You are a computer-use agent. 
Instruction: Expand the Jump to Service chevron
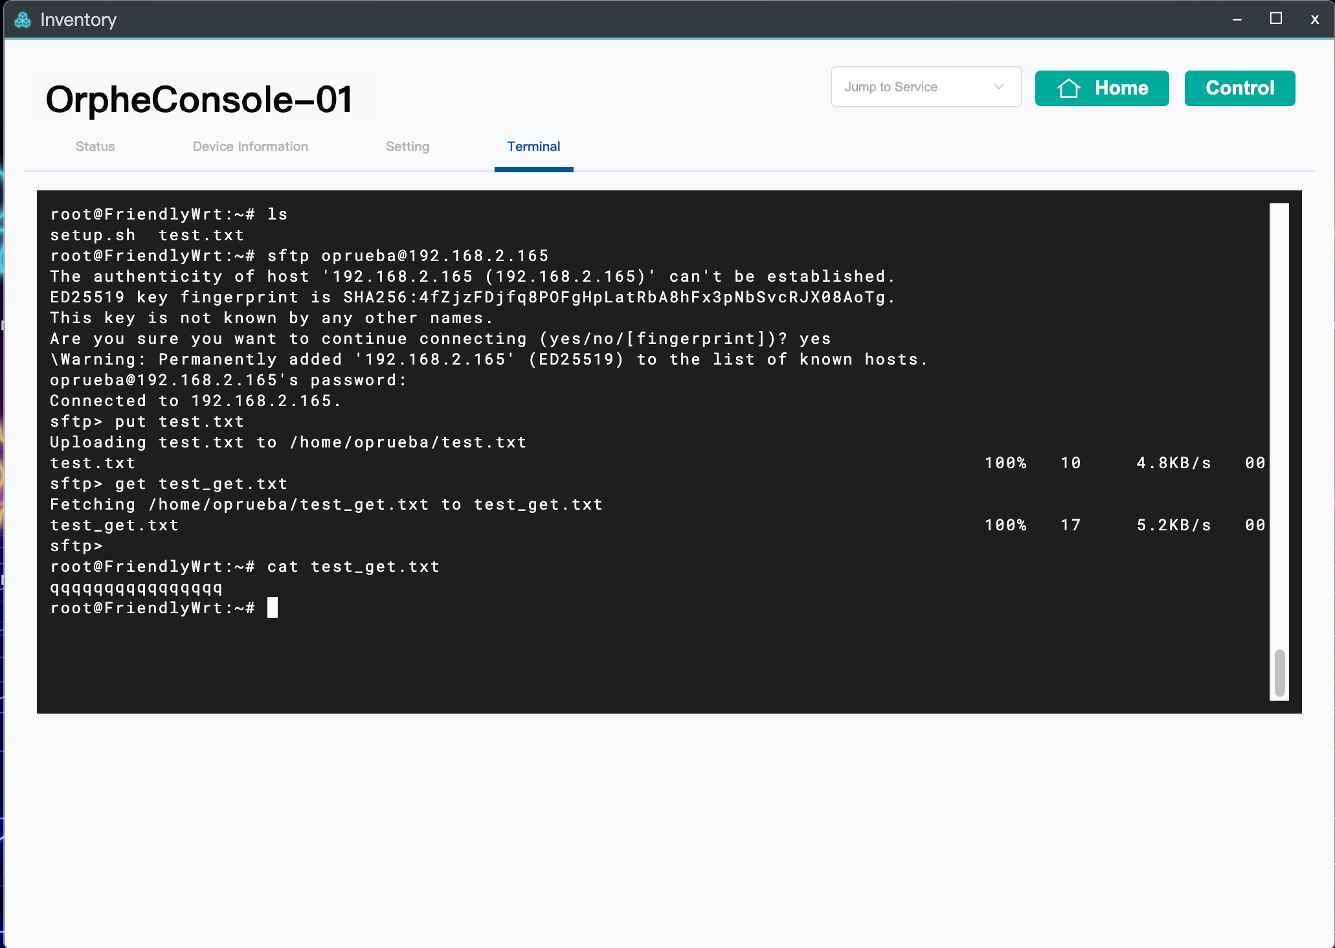pos(998,87)
